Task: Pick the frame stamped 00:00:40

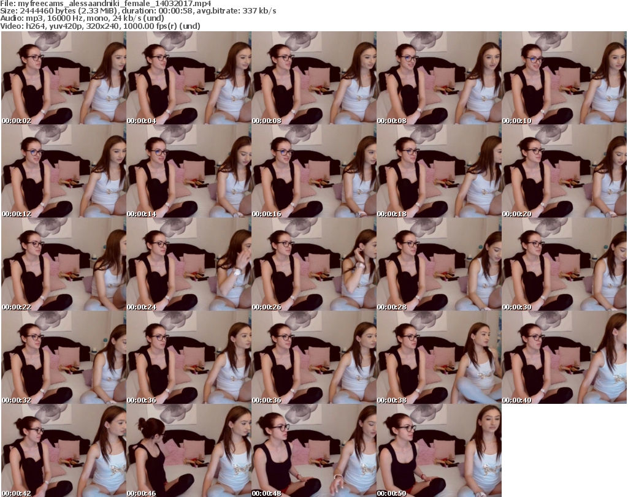Action: (564, 357)
